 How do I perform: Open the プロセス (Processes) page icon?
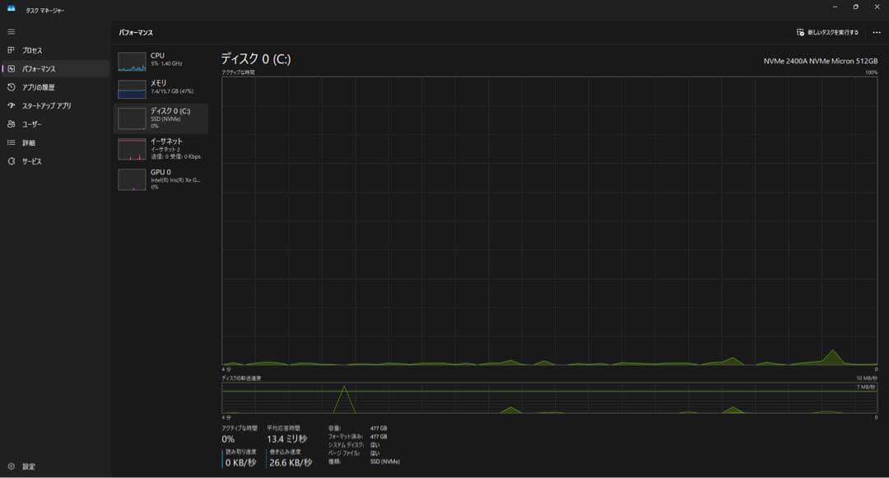[12, 50]
